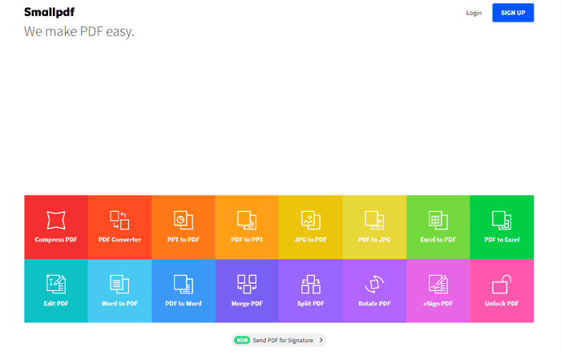This screenshot has width=561, height=352.
Task: Select the PPT to PDF icon
Action: pyautogui.click(x=184, y=220)
